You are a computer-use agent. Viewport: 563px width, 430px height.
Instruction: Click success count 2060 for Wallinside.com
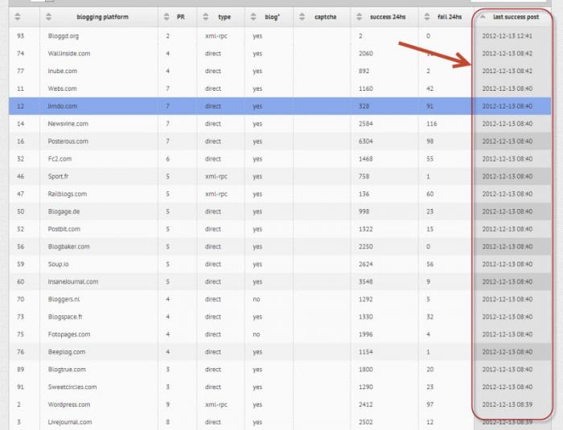tap(365, 54)
